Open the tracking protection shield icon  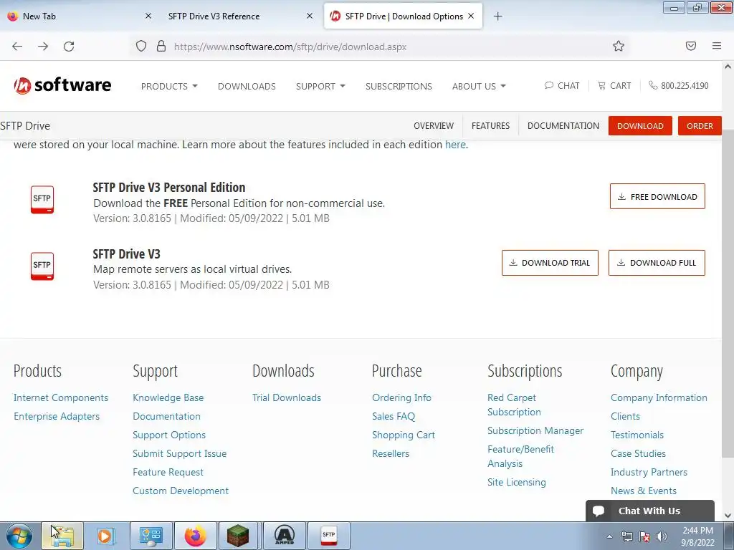click(141, 47)
